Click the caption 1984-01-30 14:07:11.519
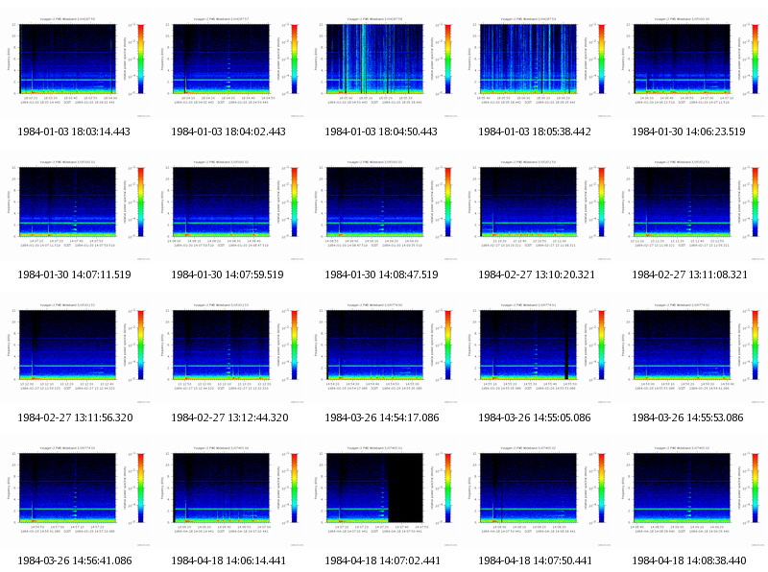This screenshot has width=768, height=572. [x=75, y=274]
